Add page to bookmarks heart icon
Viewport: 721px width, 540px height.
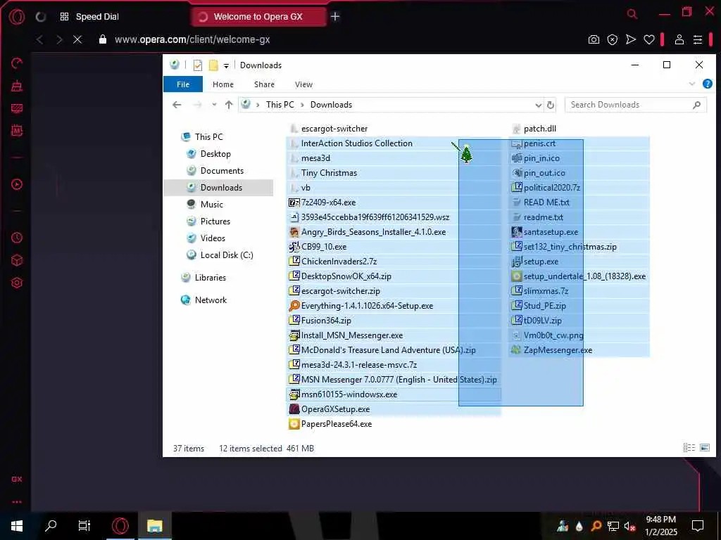click(x=648, y=39)
